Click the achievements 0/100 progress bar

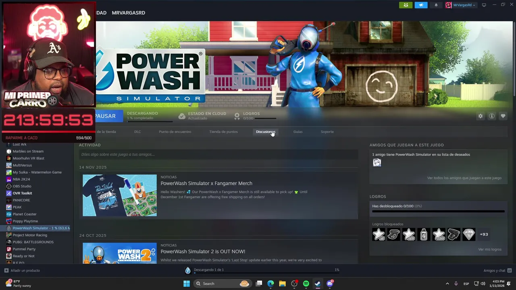click(x=438, y=211)
